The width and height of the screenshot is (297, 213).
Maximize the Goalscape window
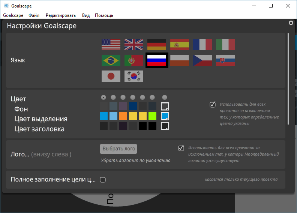(271, 6)
